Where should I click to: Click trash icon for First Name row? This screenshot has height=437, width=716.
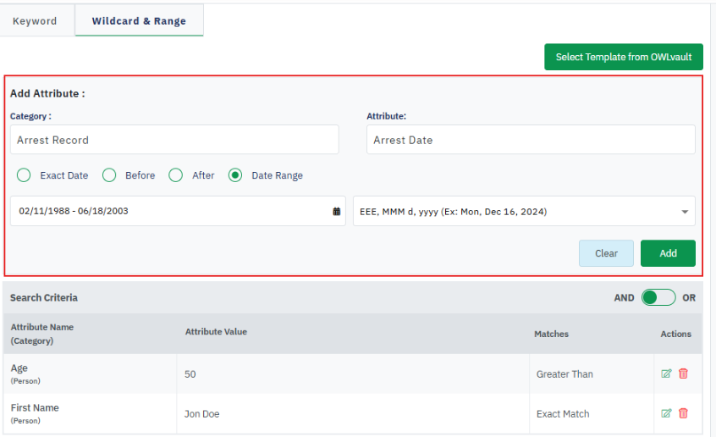pyautogui.click(x=683, y=413)
